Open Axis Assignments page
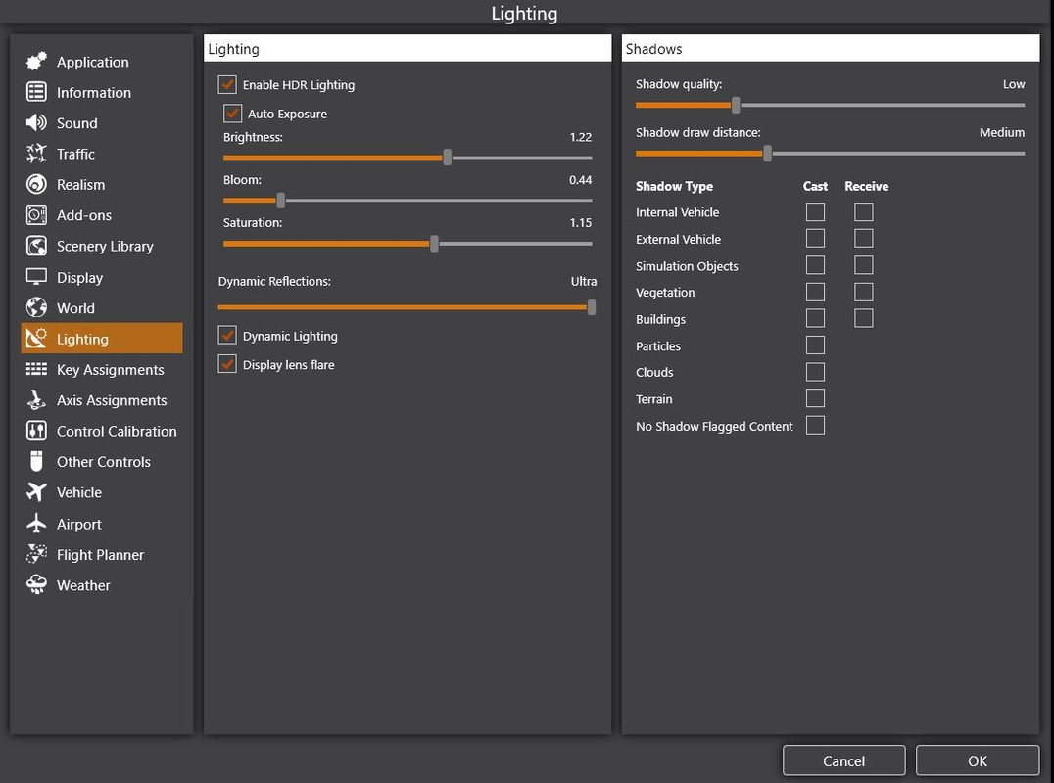This screenshot has height=783, width=1054. click(102, 400)
